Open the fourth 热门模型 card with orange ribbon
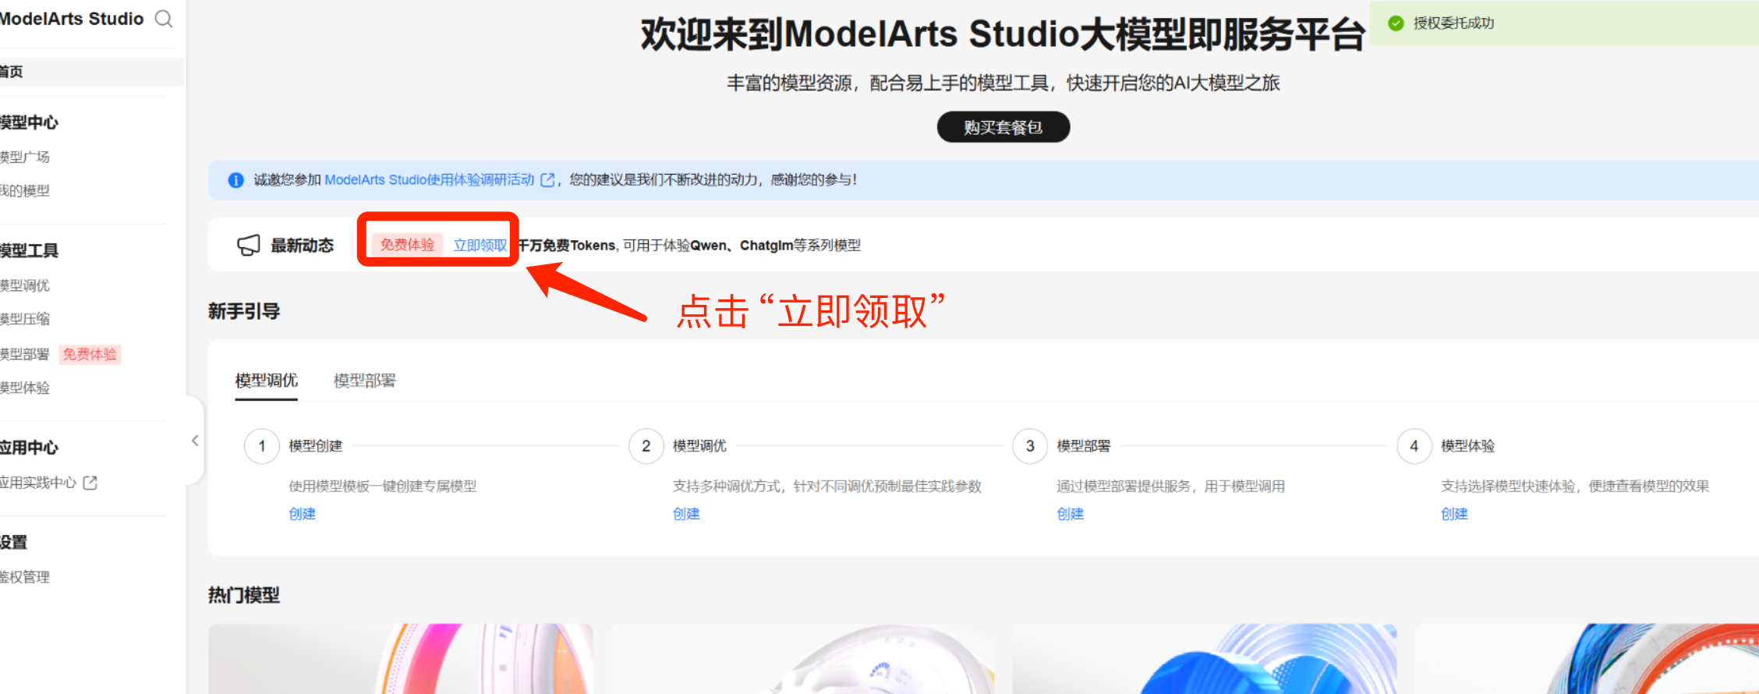The width and height of the screenshot is (1759, 694). (1587, 659)
